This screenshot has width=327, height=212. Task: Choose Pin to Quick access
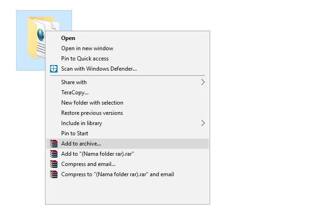pyautogui.click(x=128, y=59)
